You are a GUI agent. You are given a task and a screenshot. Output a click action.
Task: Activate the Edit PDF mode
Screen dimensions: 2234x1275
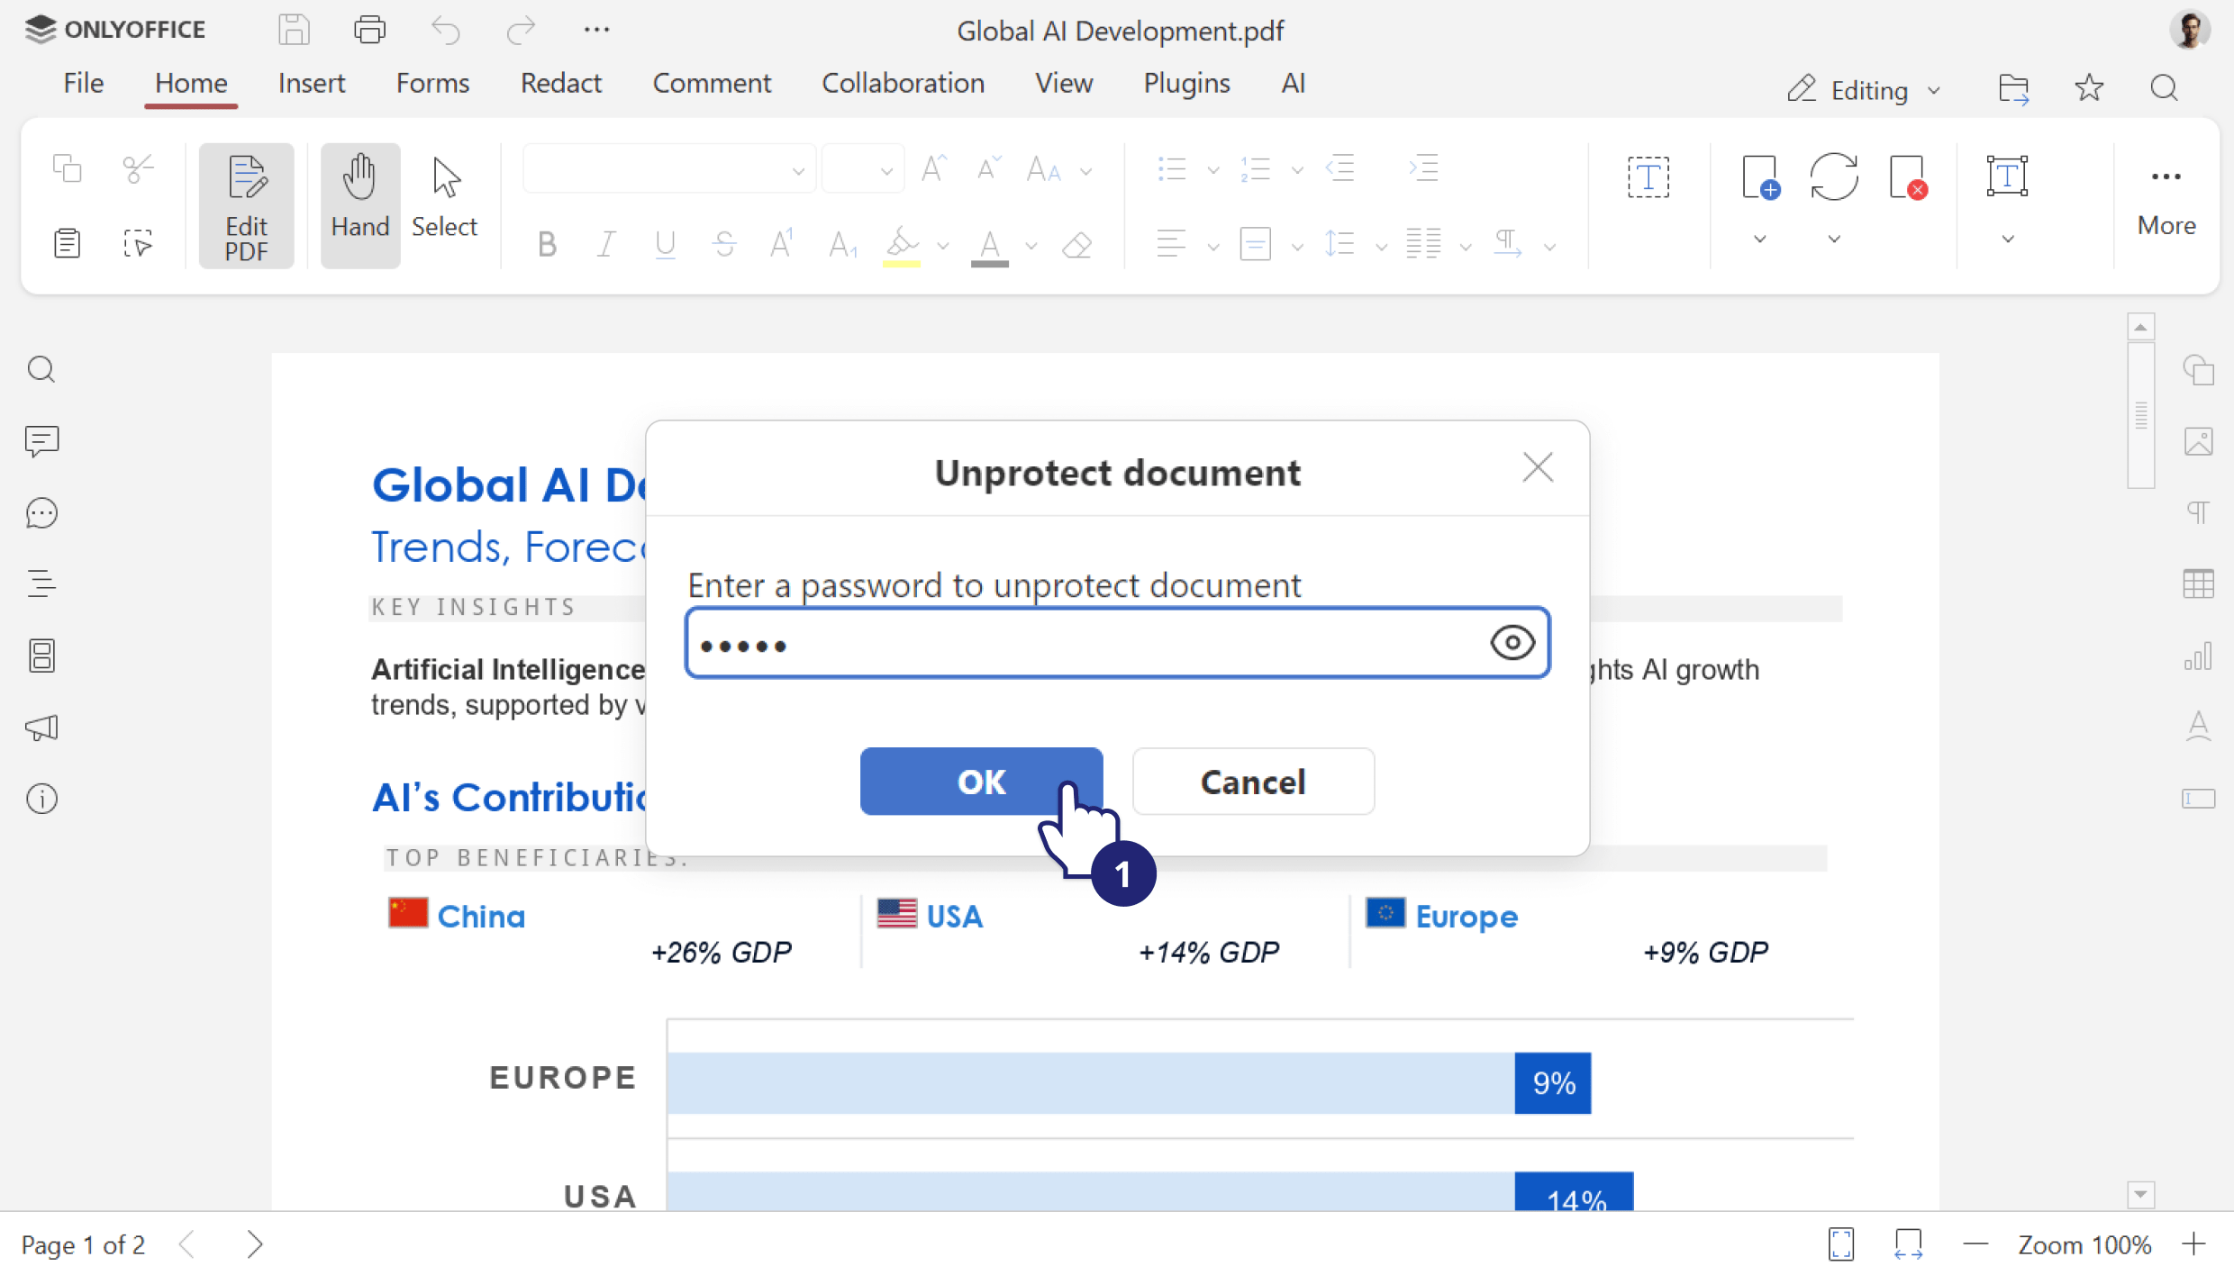click(x=246, y=204)
